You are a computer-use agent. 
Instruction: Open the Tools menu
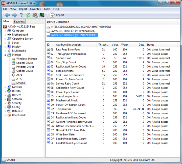point(47,9)
